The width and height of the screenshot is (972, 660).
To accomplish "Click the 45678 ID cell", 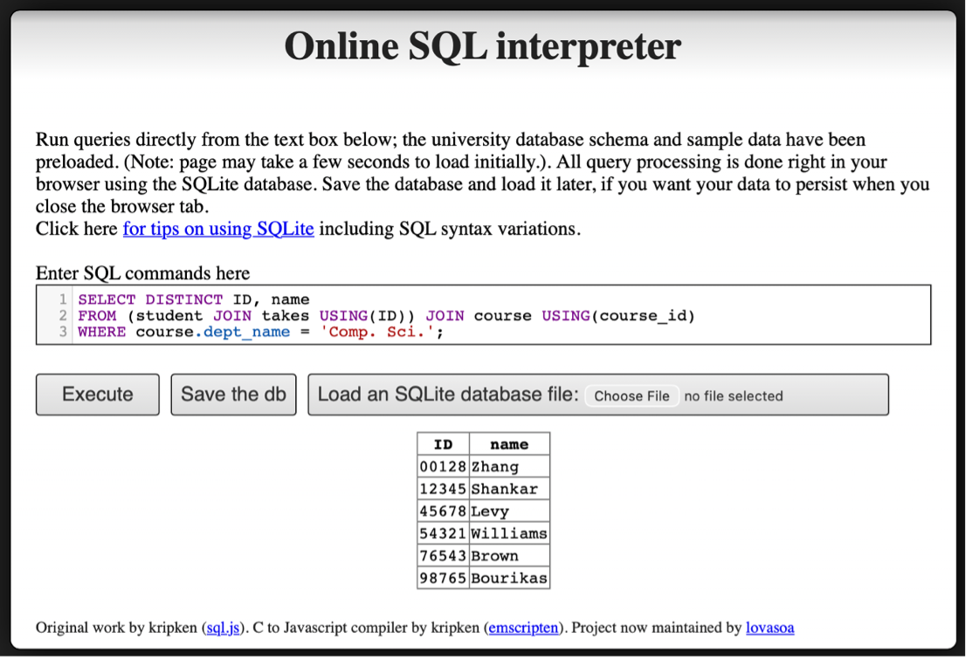I will coord(444,512).
